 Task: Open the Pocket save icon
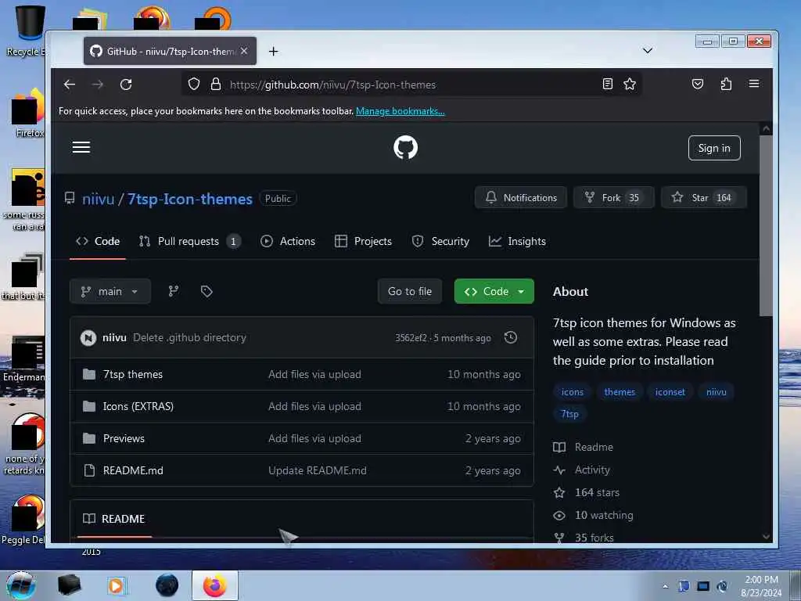pyautogui.click(x=697, y=84)
